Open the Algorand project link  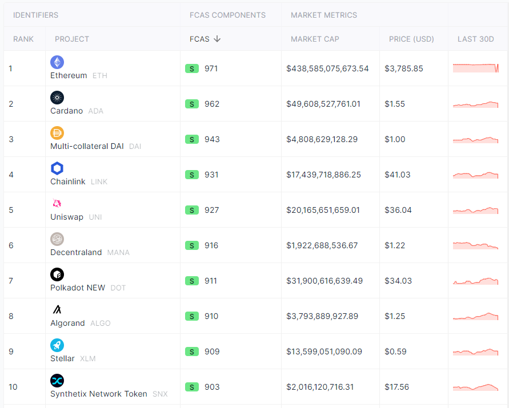[x=67, y=324]
